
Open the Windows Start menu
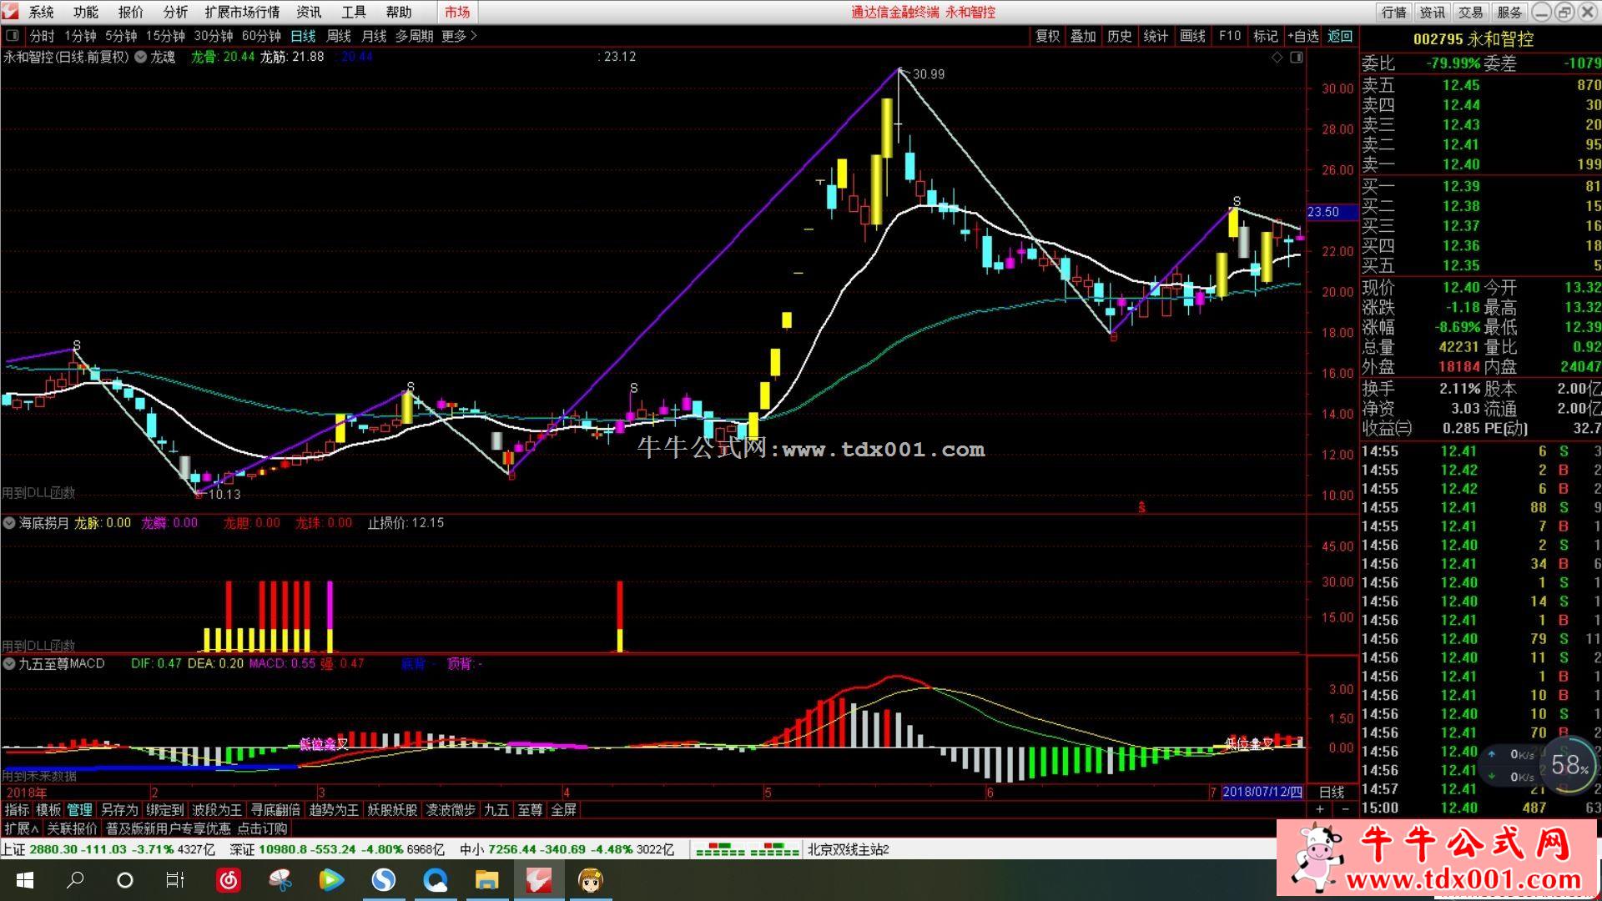click(24, 880)
